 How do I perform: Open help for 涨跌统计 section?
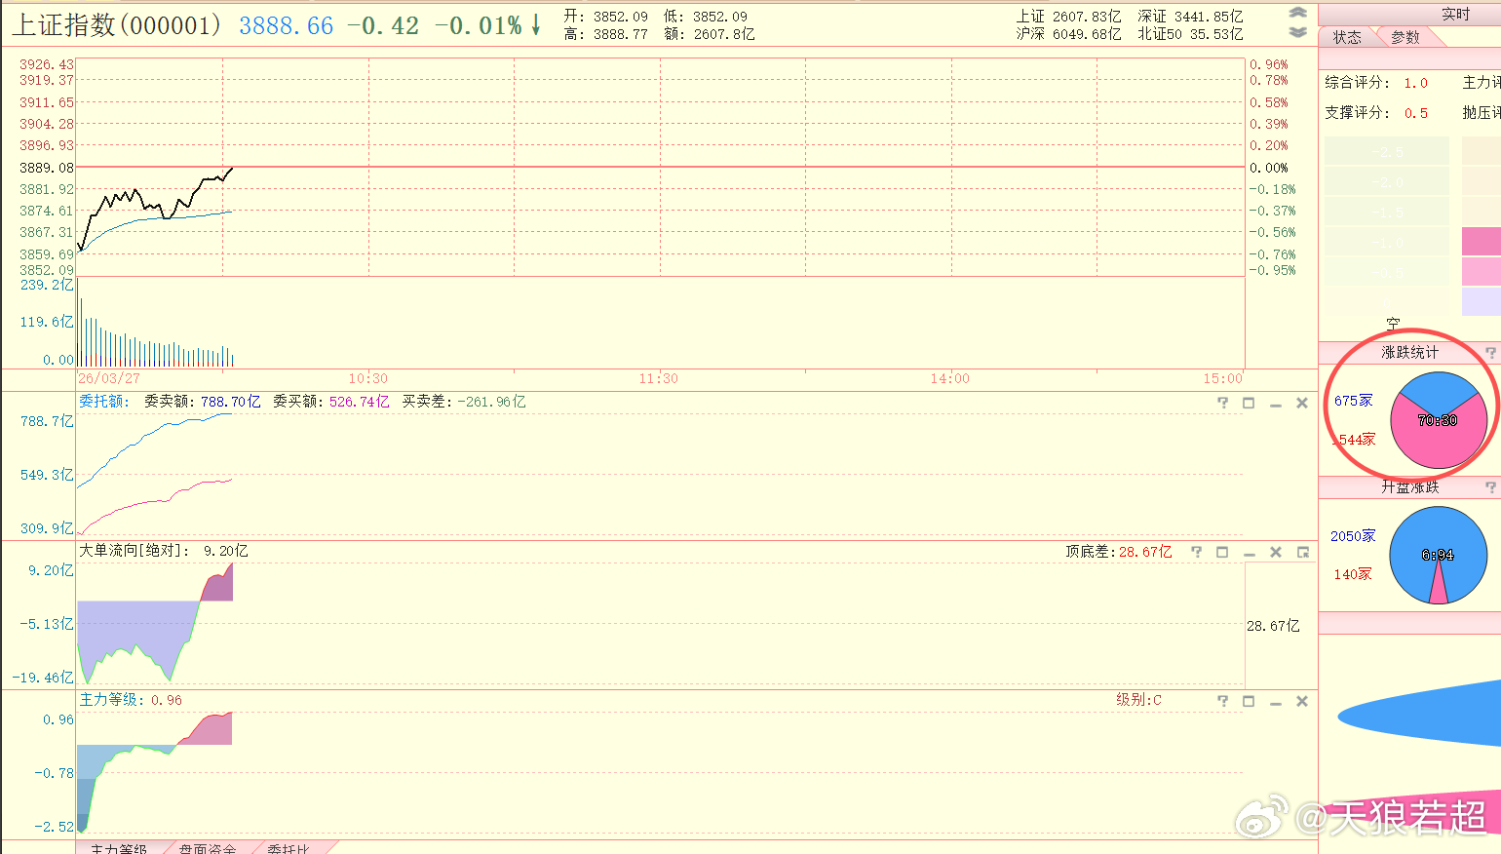[x=1490, y=353]
